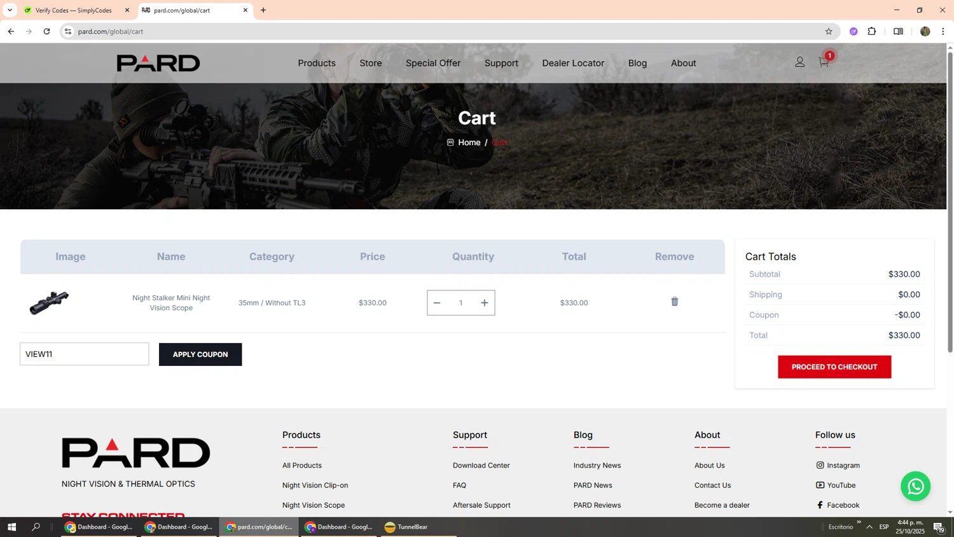
Task: Open Night Stalker Mini Night Vision Scope name
Action: pos(171,303)
